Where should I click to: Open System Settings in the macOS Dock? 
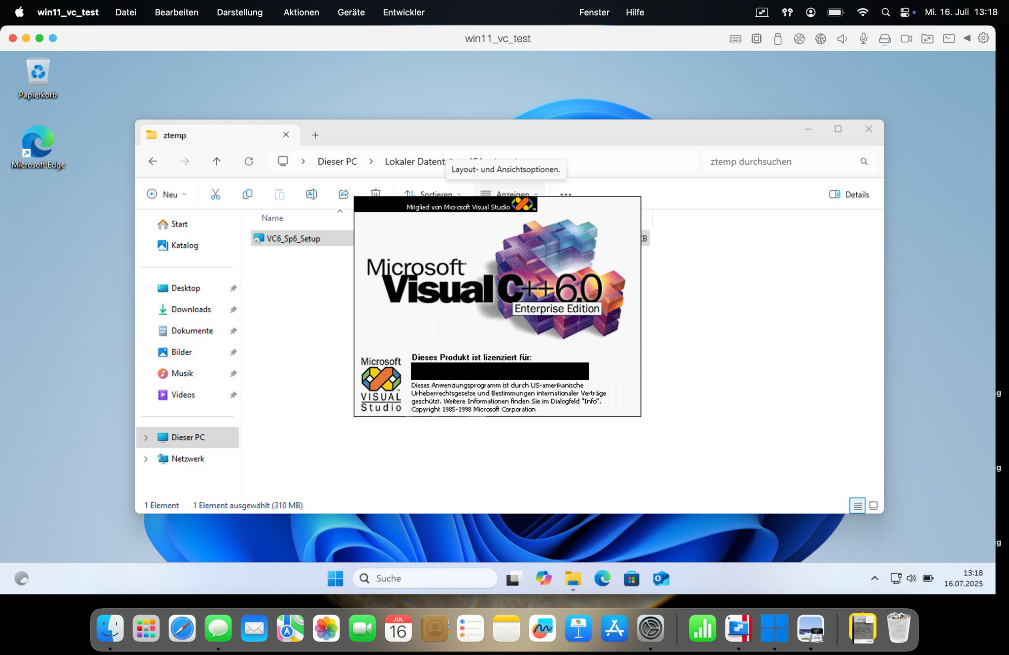[x=650, y=628]
